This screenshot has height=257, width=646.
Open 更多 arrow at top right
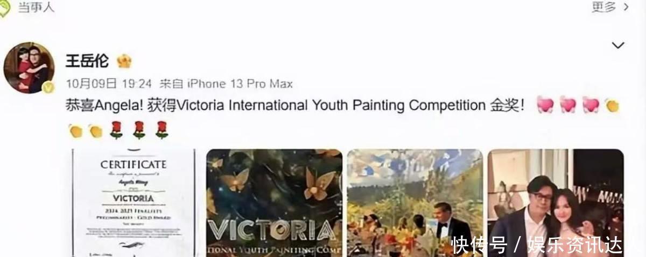[626, 7]
